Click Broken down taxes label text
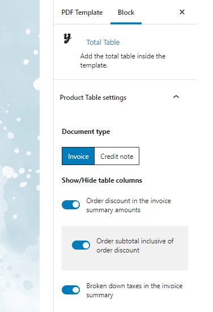The width and height of the screenshot is (213, 312). 134,290
